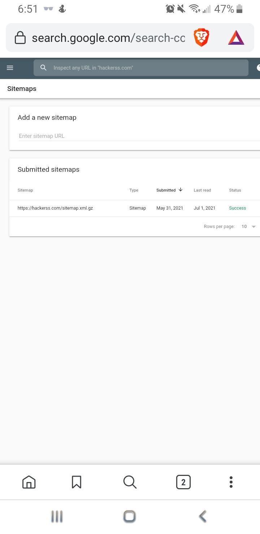This screenshot has height=534, width=260.
Task: Tap the lock icon in address bar
Action: (x=20, y=38)
